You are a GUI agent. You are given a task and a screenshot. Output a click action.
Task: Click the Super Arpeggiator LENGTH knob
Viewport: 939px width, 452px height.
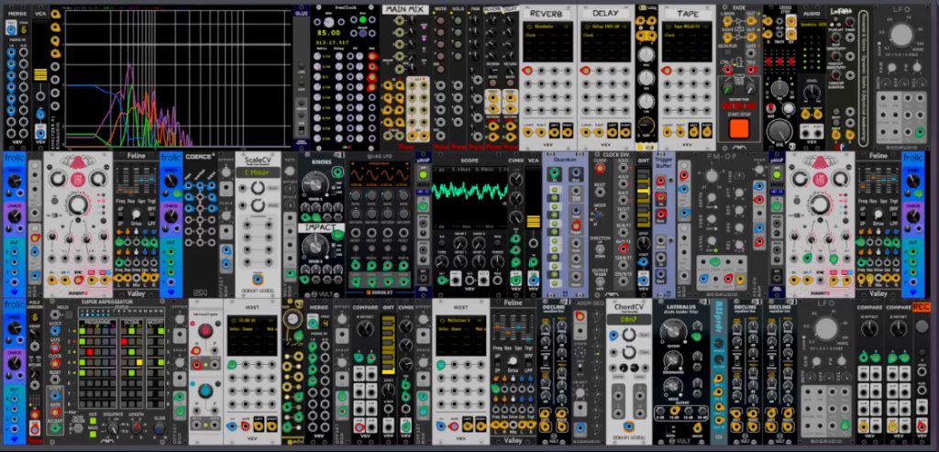(137, 429)
